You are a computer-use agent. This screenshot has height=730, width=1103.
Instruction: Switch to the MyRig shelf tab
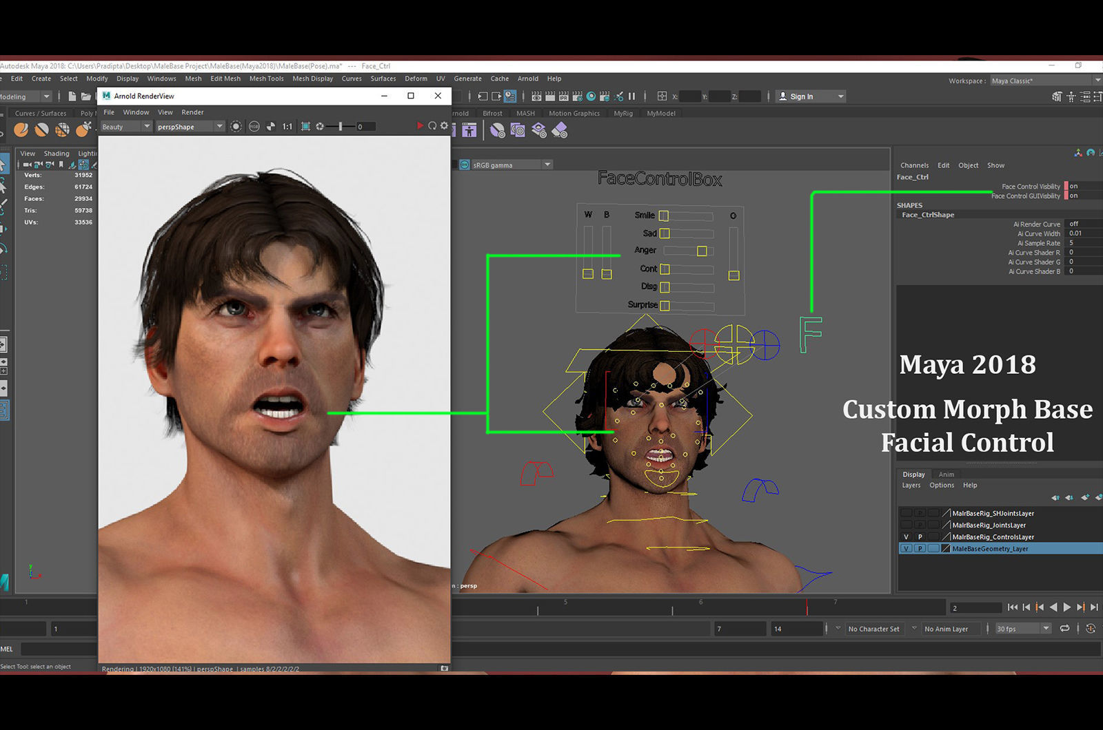[623, 113]
